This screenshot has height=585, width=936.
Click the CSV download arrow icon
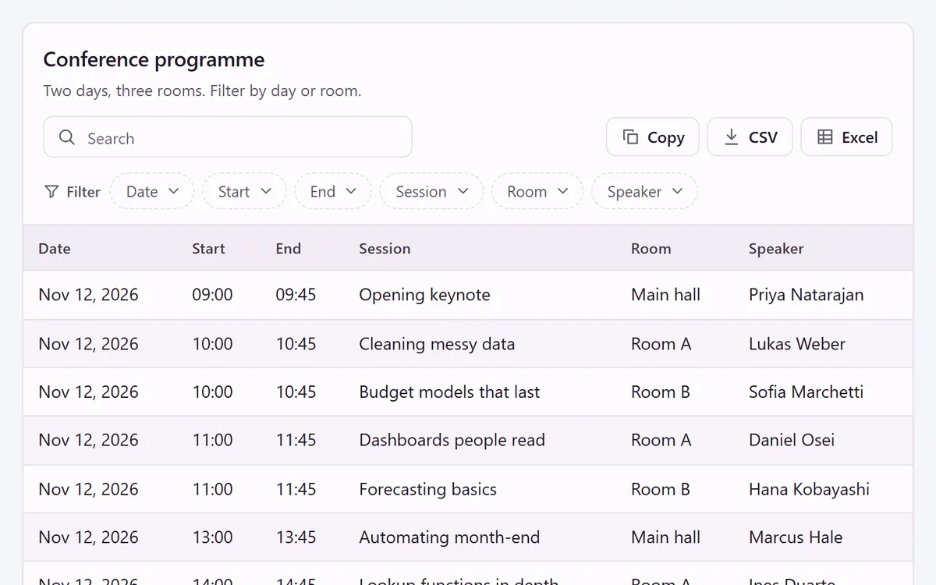731,137
